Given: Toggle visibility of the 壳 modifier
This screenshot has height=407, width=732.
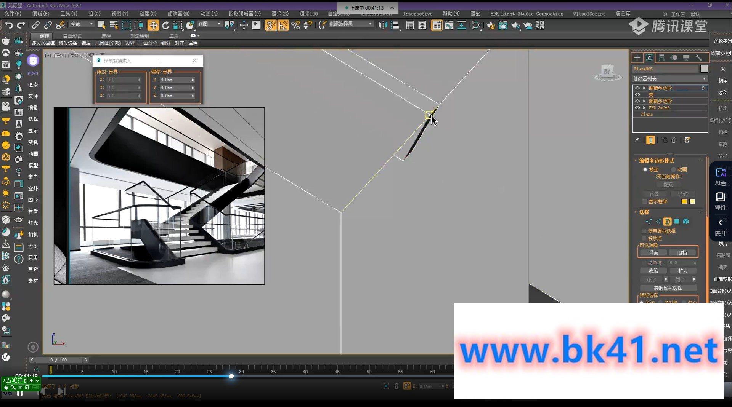Looking at the screenshot, I should point(637,94).
